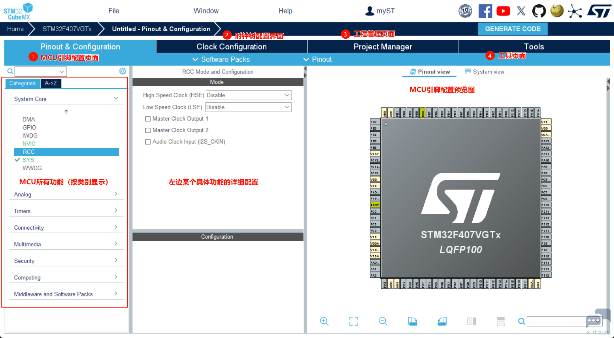
Task: Open the myST account icon
Action: [x=370, y=11]
